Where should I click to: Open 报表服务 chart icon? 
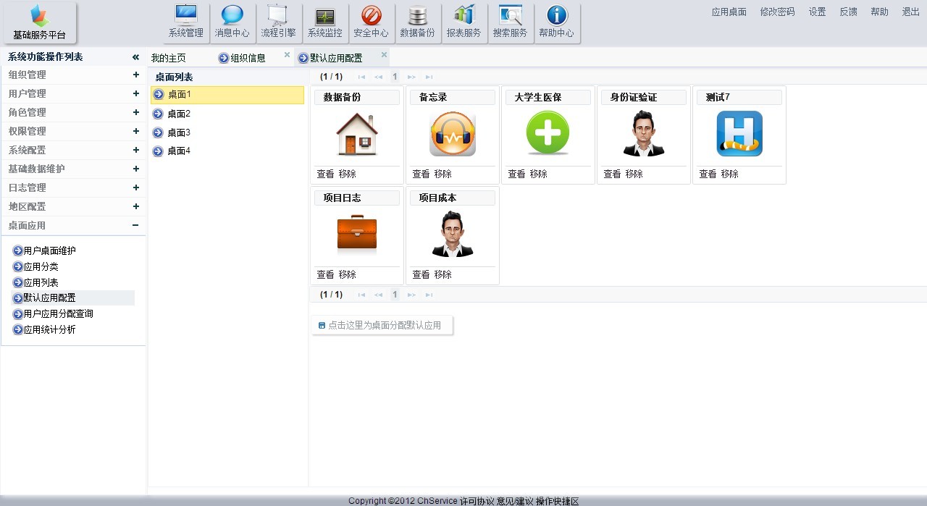click(464, 16)
